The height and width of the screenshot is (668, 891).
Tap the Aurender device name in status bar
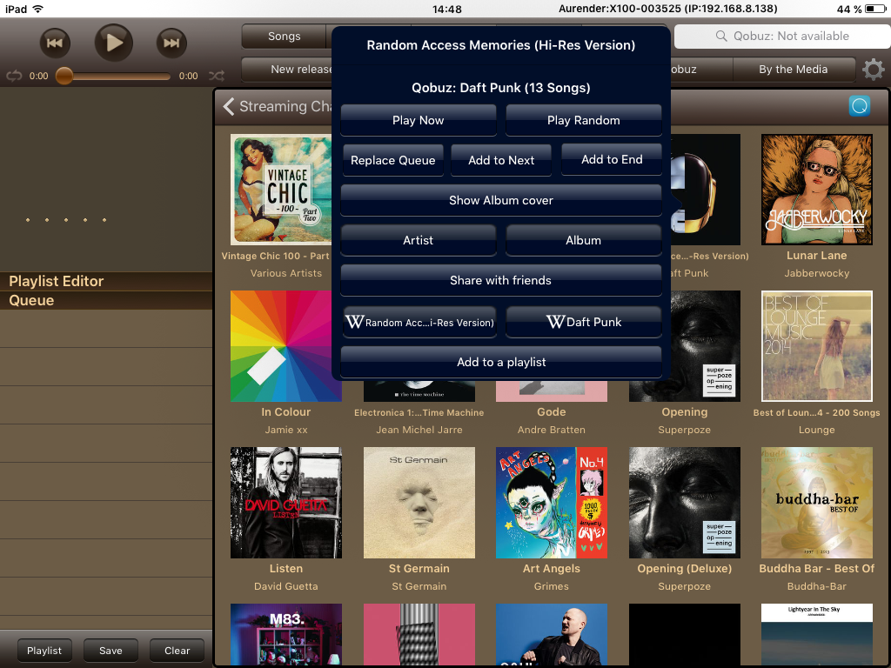[x=667, y=9]
